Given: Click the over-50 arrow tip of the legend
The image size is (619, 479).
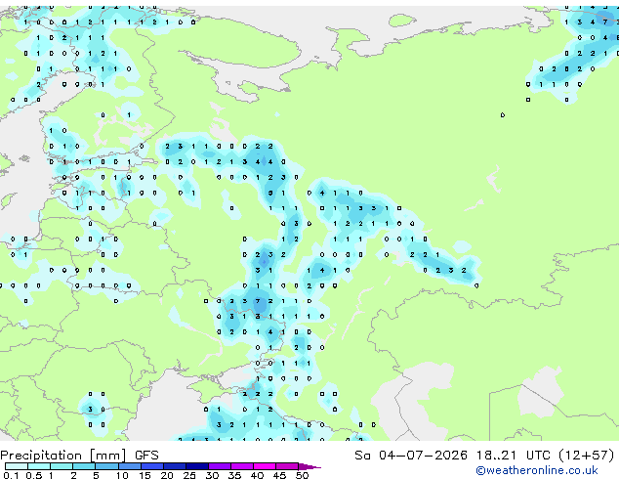Looking at the screenshot, I should (309, 466).
